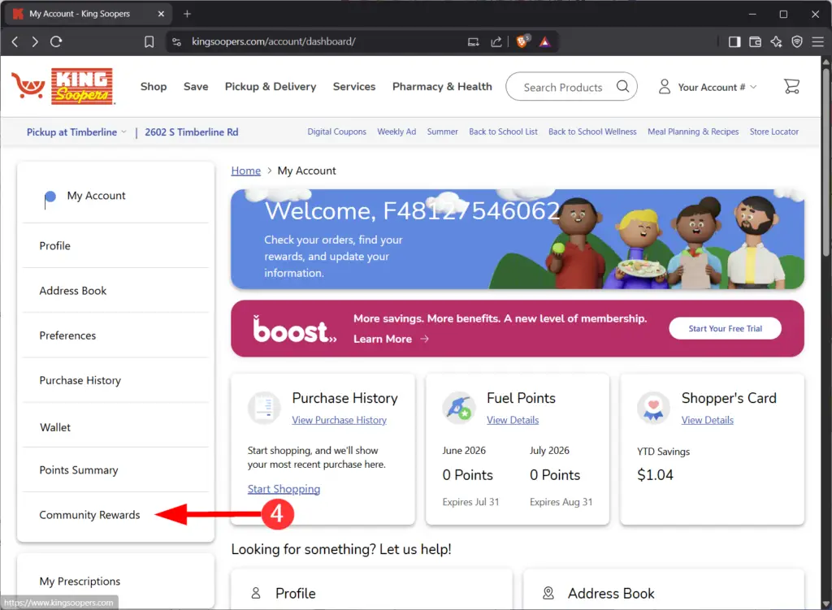Open the Back to School Wellness link
Image resolution: width=832 pixels, height=610 pixels.
coord(592,132)
